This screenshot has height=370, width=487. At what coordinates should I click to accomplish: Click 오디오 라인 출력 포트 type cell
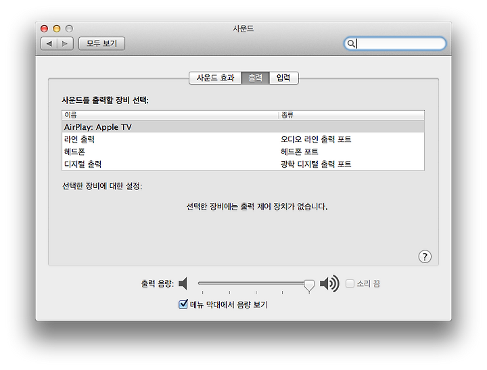point(316,139)
